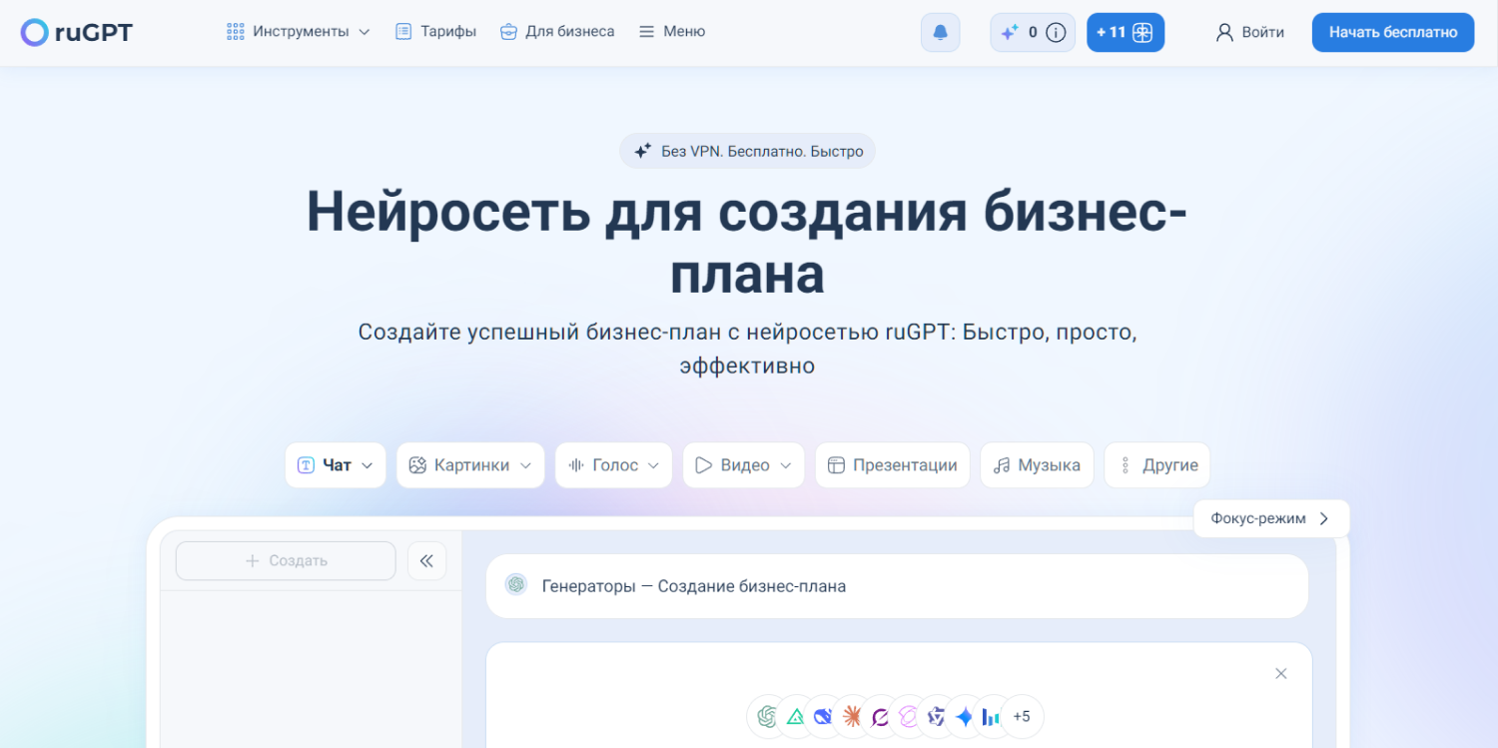Click the ChatGPT icon in the Генераторы header

(516, 585)
